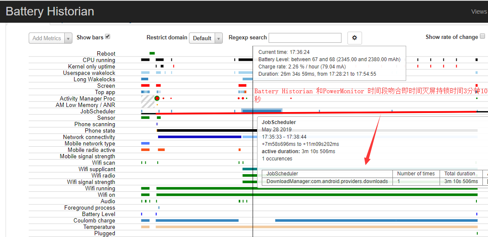
Task: Select the Temperature label
Action: point(99,227)
